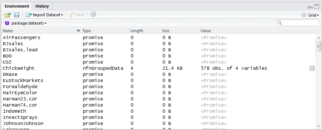This screenshot has width=322, height=130.
Task: Click the promise type in the DNase row
Action: tap(93, 74)
